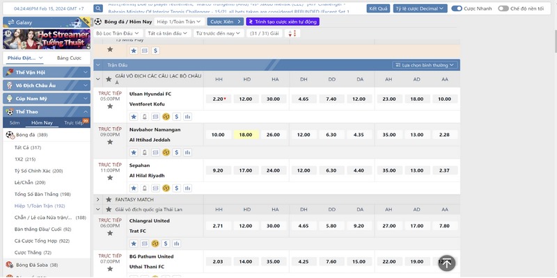
Task: Select Tỷ Số Chính Xác (200) in sidebar
Action: (x=38, y=171)
